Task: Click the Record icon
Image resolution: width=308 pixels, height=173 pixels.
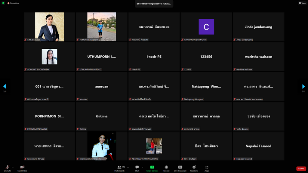Action: coord(166,168)
